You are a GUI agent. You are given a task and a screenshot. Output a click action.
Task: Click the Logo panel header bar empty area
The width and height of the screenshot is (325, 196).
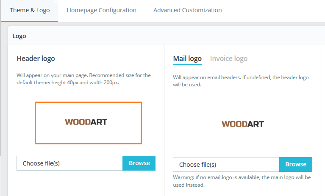point(169,36)
